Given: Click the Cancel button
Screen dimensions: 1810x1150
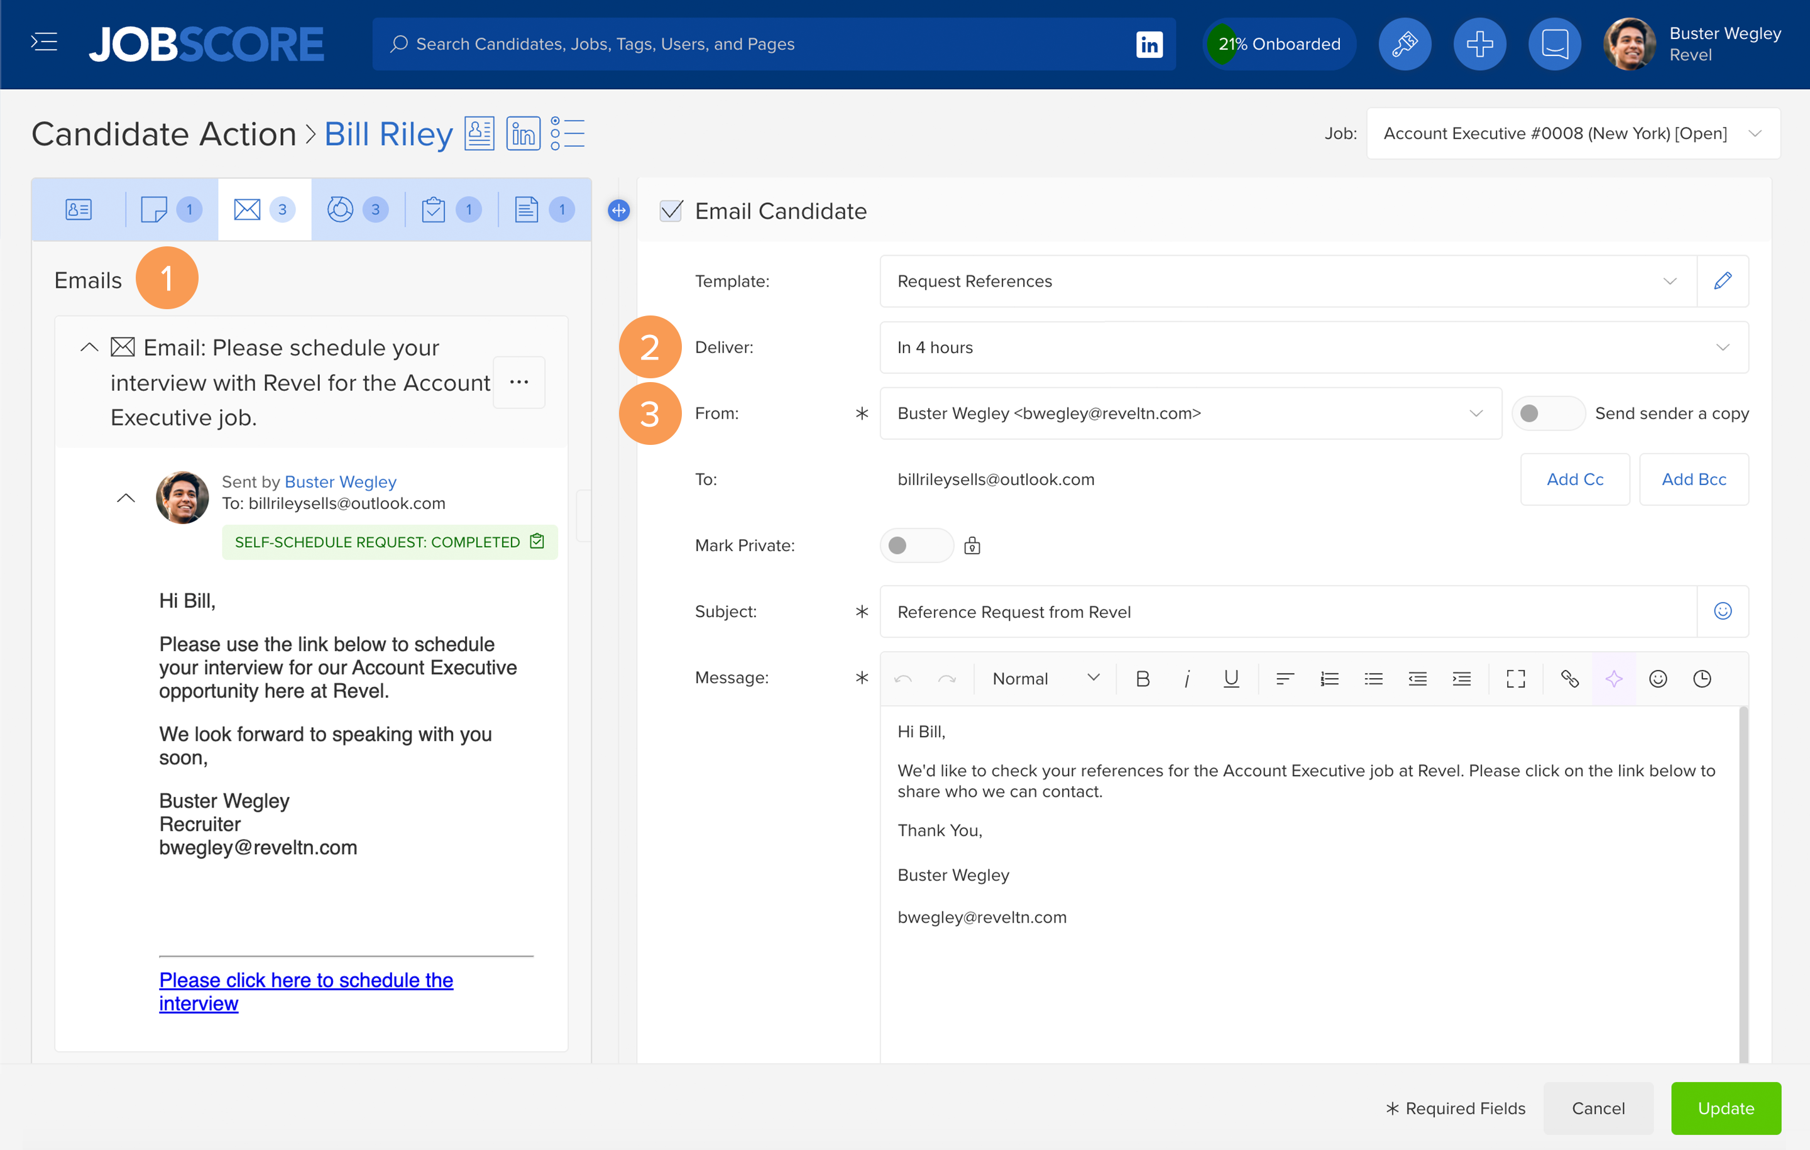Looking at the screenshot, I should [1598, 1108].
